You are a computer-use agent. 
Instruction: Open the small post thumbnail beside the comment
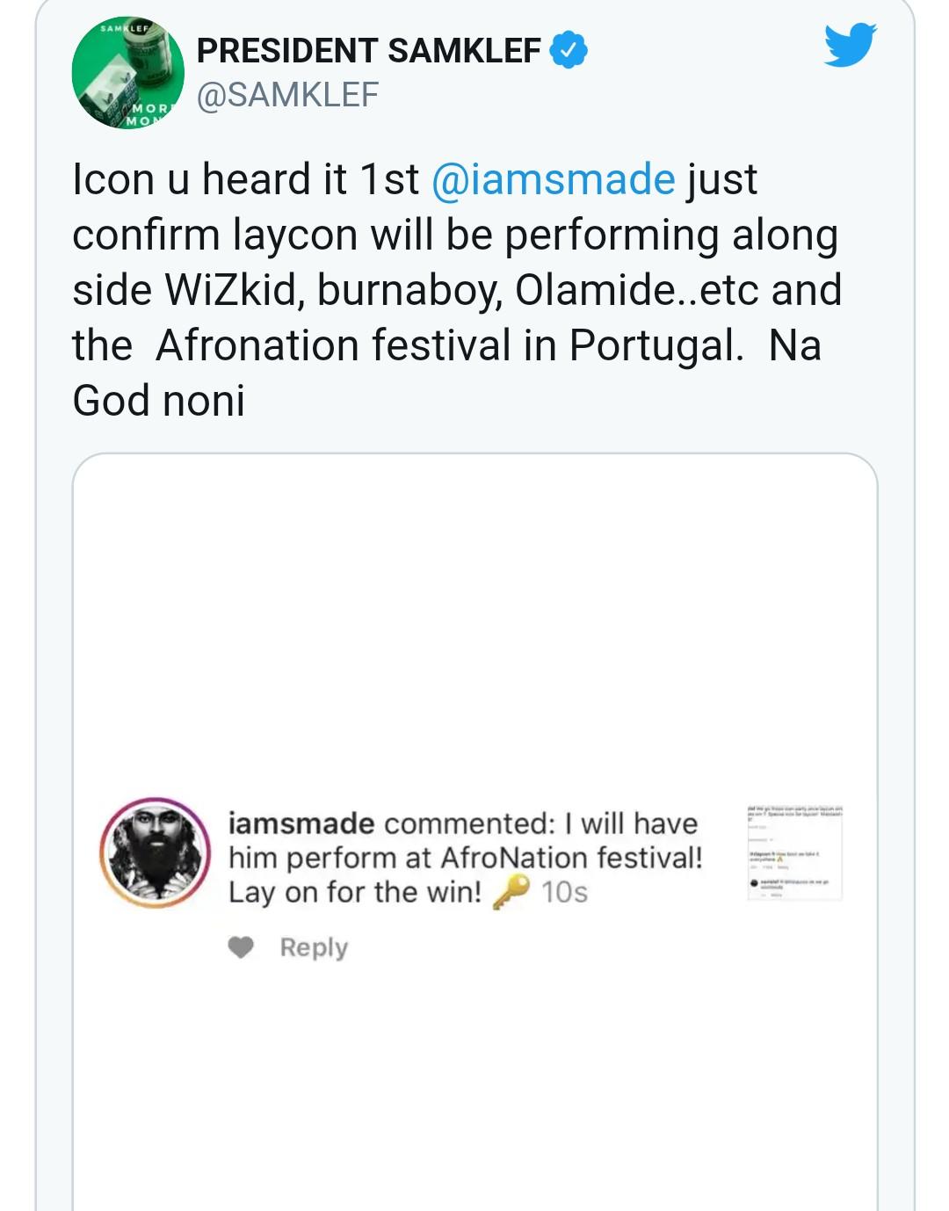point(794,852)
